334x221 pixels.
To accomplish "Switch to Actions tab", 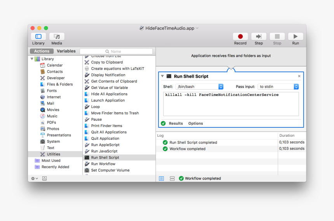I will tap(42, 51).
